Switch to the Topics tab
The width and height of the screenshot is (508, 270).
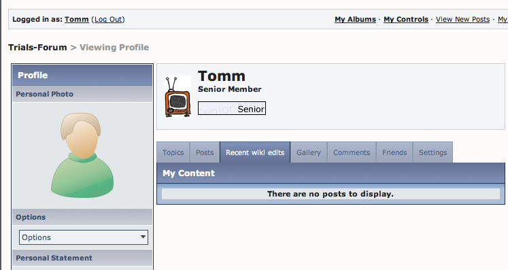(x=173, y=152)
